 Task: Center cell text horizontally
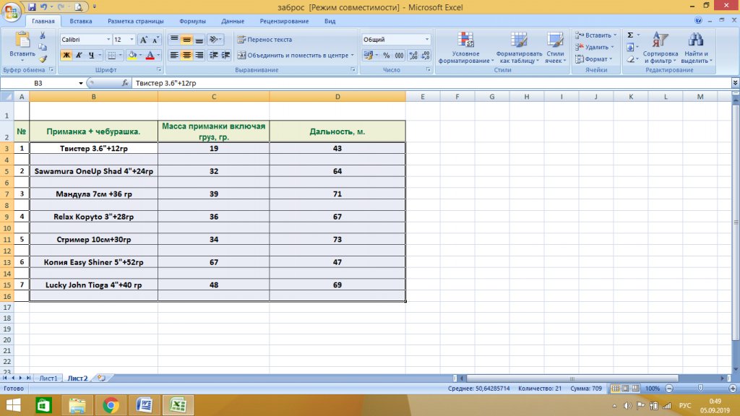pos(187,55)
